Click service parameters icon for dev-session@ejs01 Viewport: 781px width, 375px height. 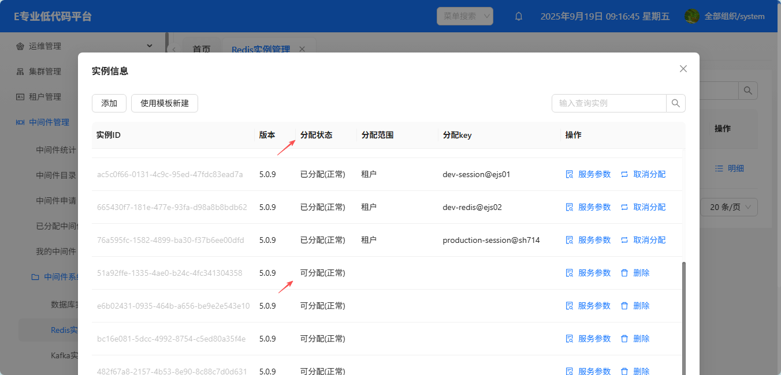[x=569, y=174]
